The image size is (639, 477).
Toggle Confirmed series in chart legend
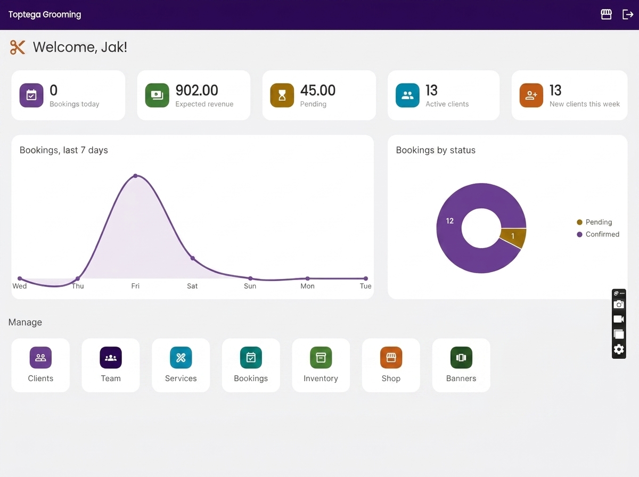click(x=598, y=234)
